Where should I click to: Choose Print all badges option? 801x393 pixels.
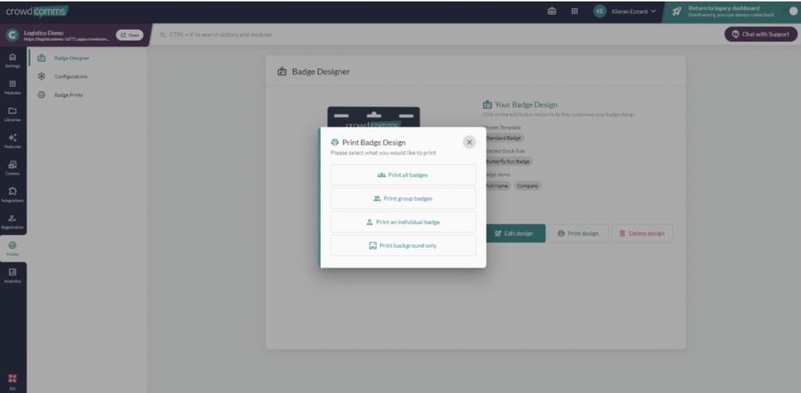403,175
